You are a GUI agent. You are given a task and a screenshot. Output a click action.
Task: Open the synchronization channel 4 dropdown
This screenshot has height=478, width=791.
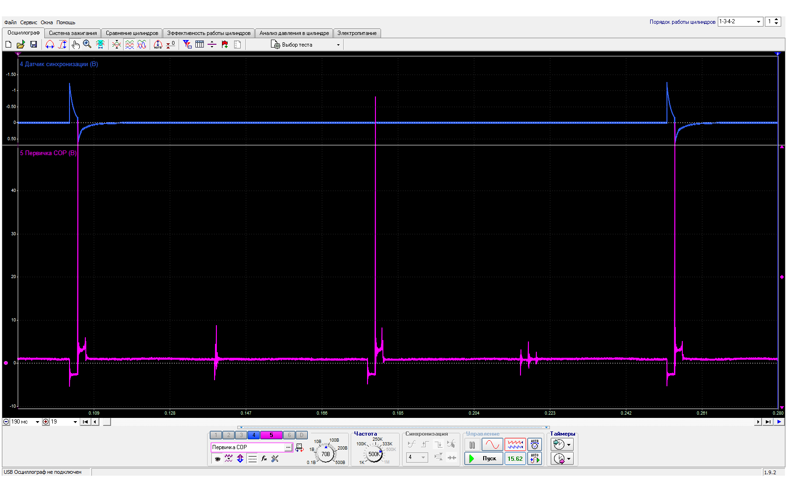(x=417, y=458)
